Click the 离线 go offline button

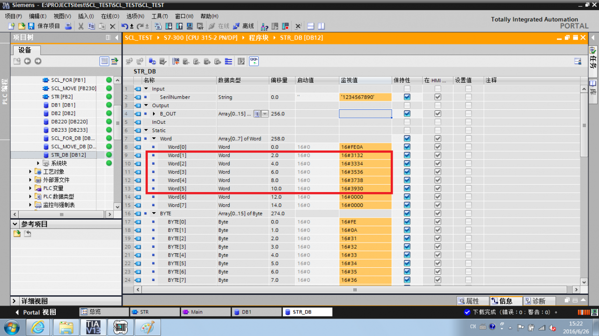(243, 26)
